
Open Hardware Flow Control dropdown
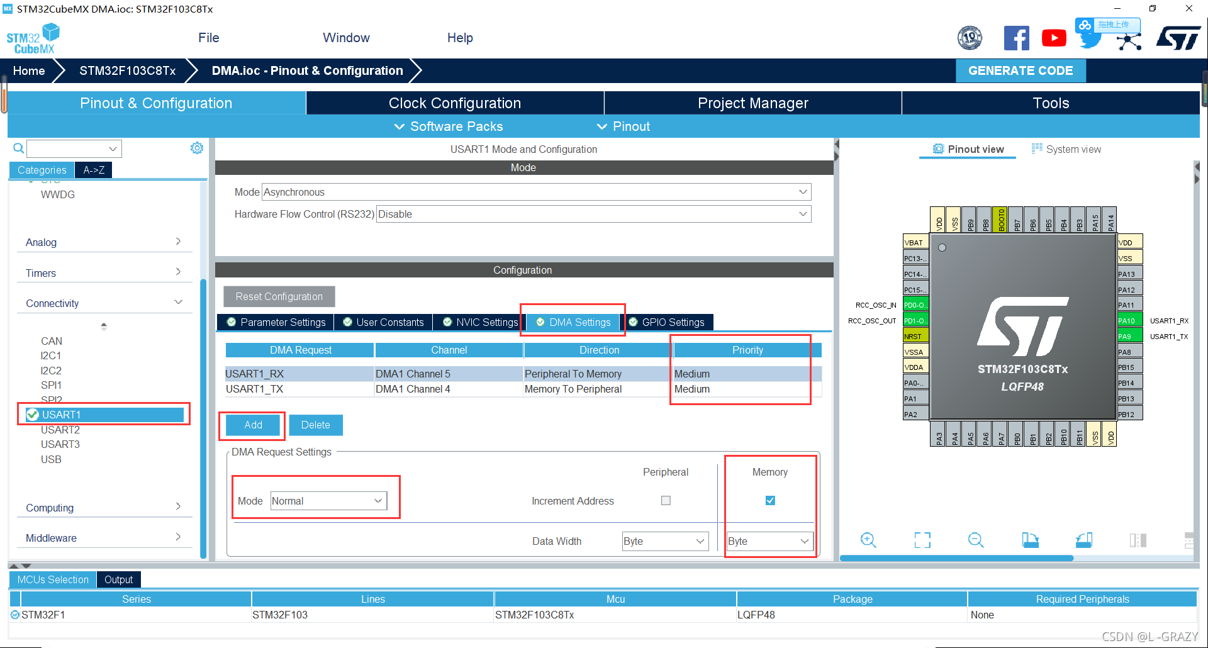click(x=593, y=214)
